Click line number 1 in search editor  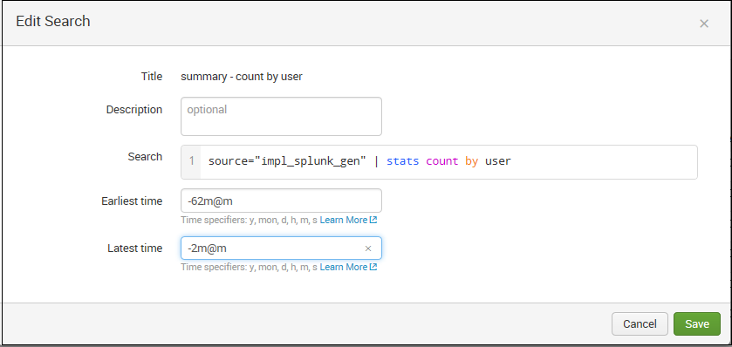[x=191, y=161]
